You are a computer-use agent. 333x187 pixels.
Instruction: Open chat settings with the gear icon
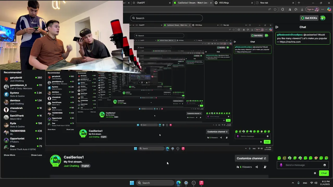tap(315, 173)
